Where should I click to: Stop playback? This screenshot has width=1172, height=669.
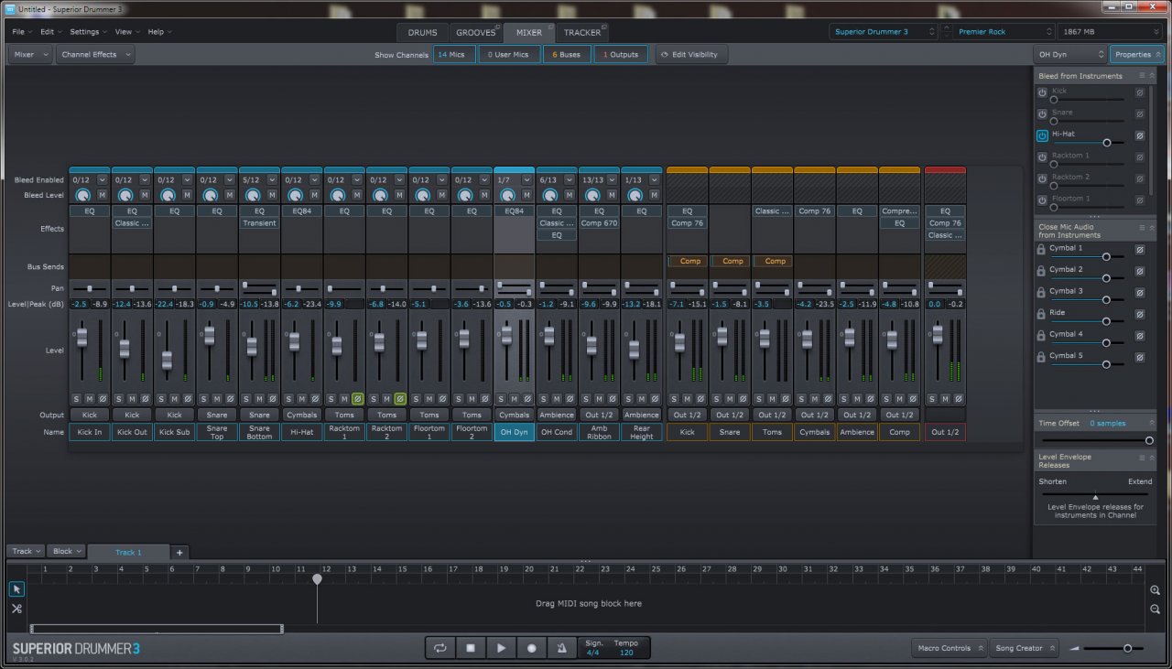(471, 648)
